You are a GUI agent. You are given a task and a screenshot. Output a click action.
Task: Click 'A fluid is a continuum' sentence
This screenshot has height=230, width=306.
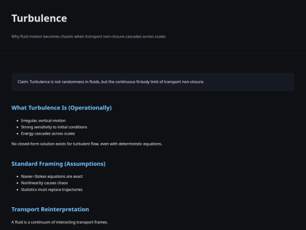point(59,223)
